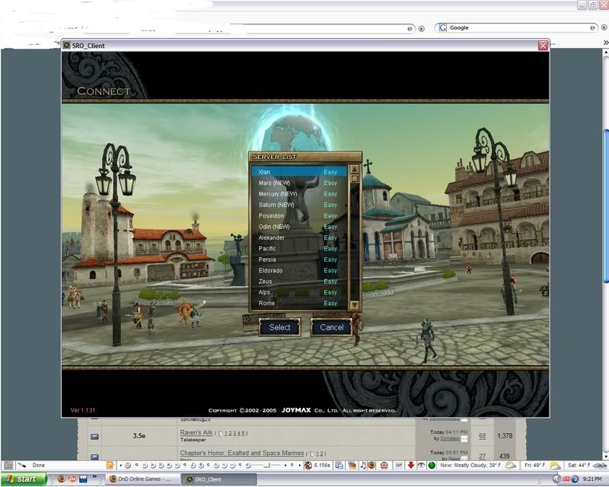Click the Google search engine icon

point(442,27)
